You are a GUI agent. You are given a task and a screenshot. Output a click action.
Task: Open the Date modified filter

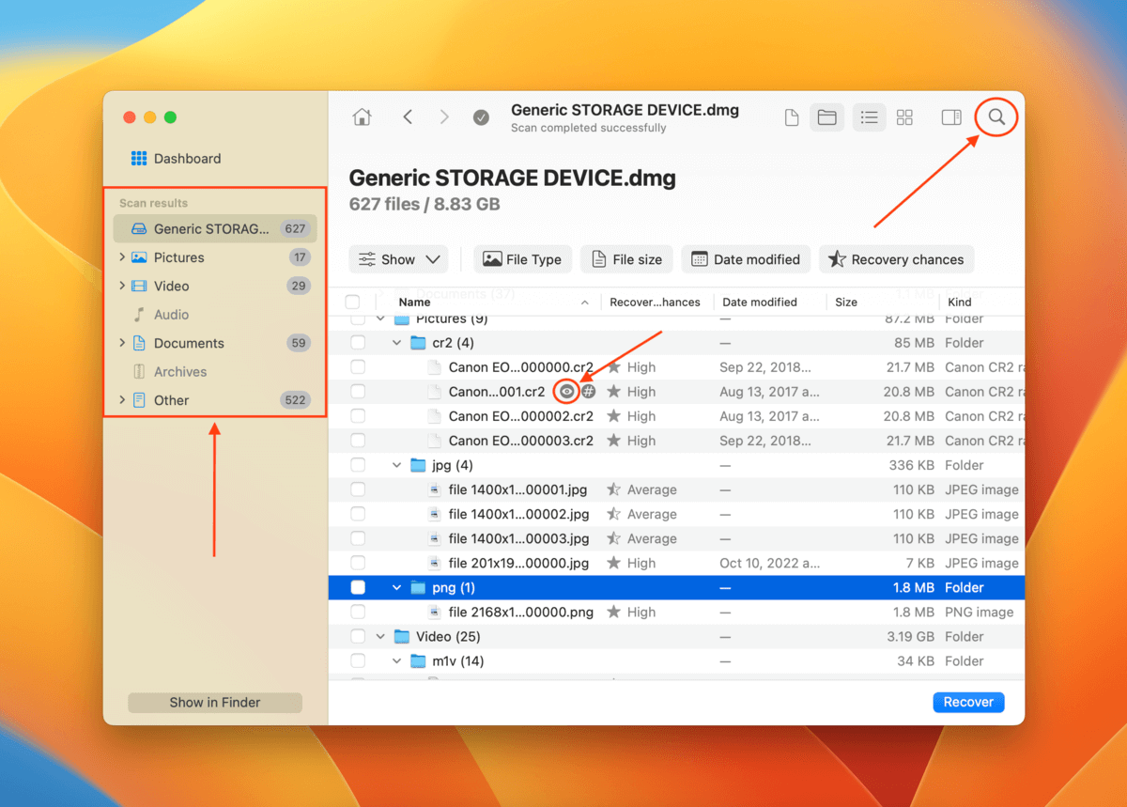click(746, 259)
